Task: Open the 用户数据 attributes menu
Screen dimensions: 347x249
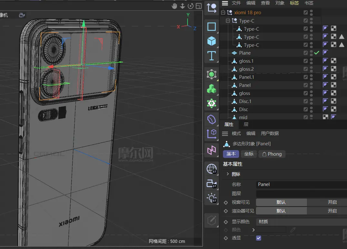Action: pyautogui.click(x=270, y=133)
